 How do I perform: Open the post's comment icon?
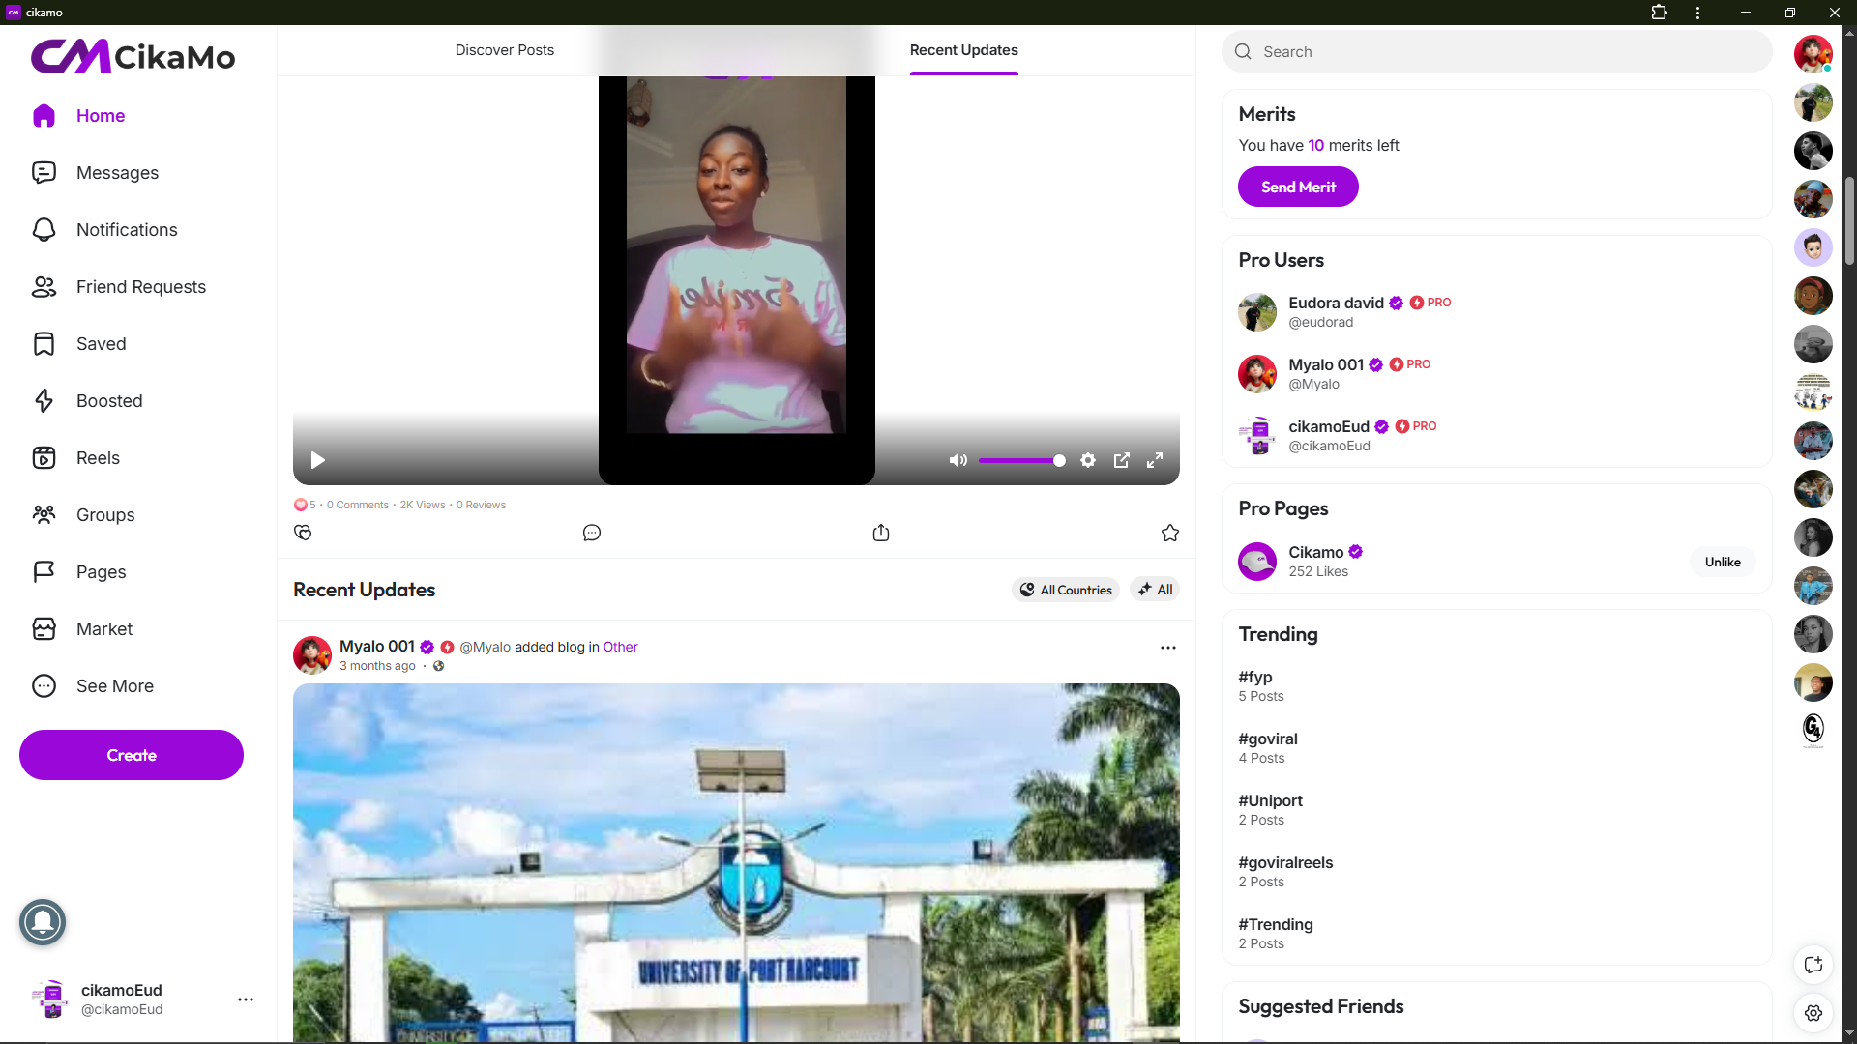[x=592, y=533]
